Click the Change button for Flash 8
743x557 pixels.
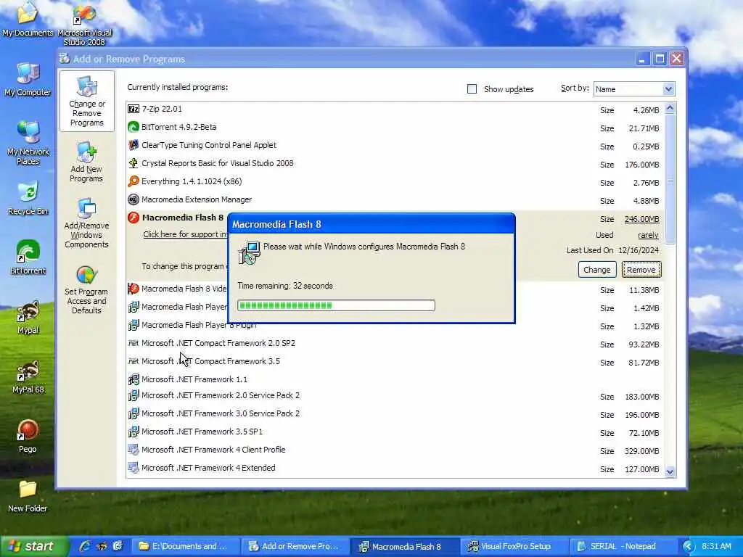pyautogui.click(x=597, y=270)
